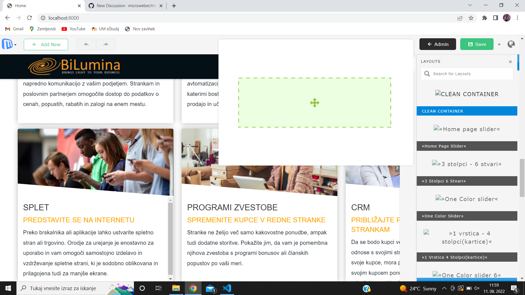Image resolution: width=525 pixels, height=295 pixels.
Task: Bookmark this page with the star
Action: click(x=471, y=18)
